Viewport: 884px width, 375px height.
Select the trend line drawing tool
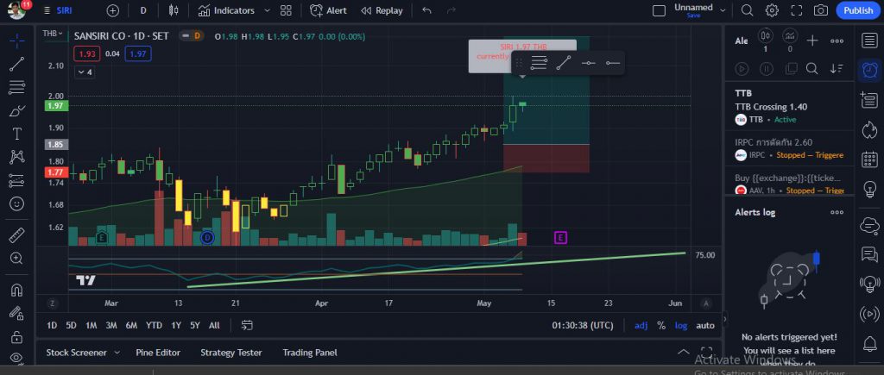(x=17, y=64)
